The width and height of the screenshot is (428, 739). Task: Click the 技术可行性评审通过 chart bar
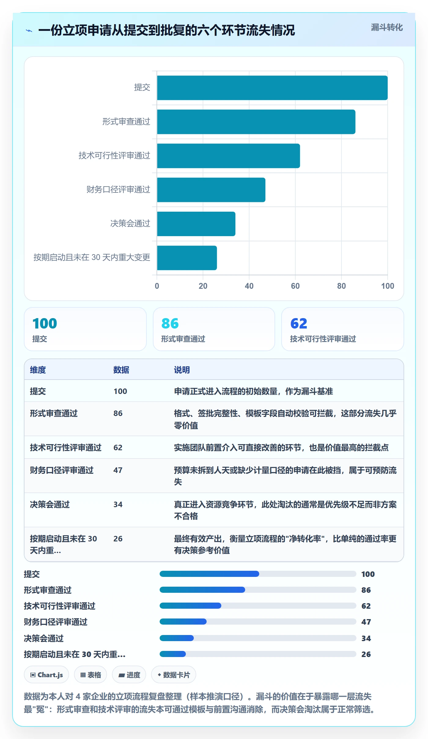pyautogui.click(x=228, y=156)
